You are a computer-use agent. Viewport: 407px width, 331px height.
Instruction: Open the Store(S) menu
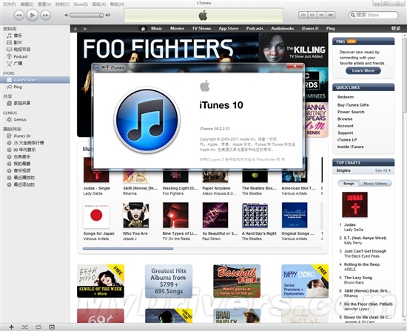[81, 4]
